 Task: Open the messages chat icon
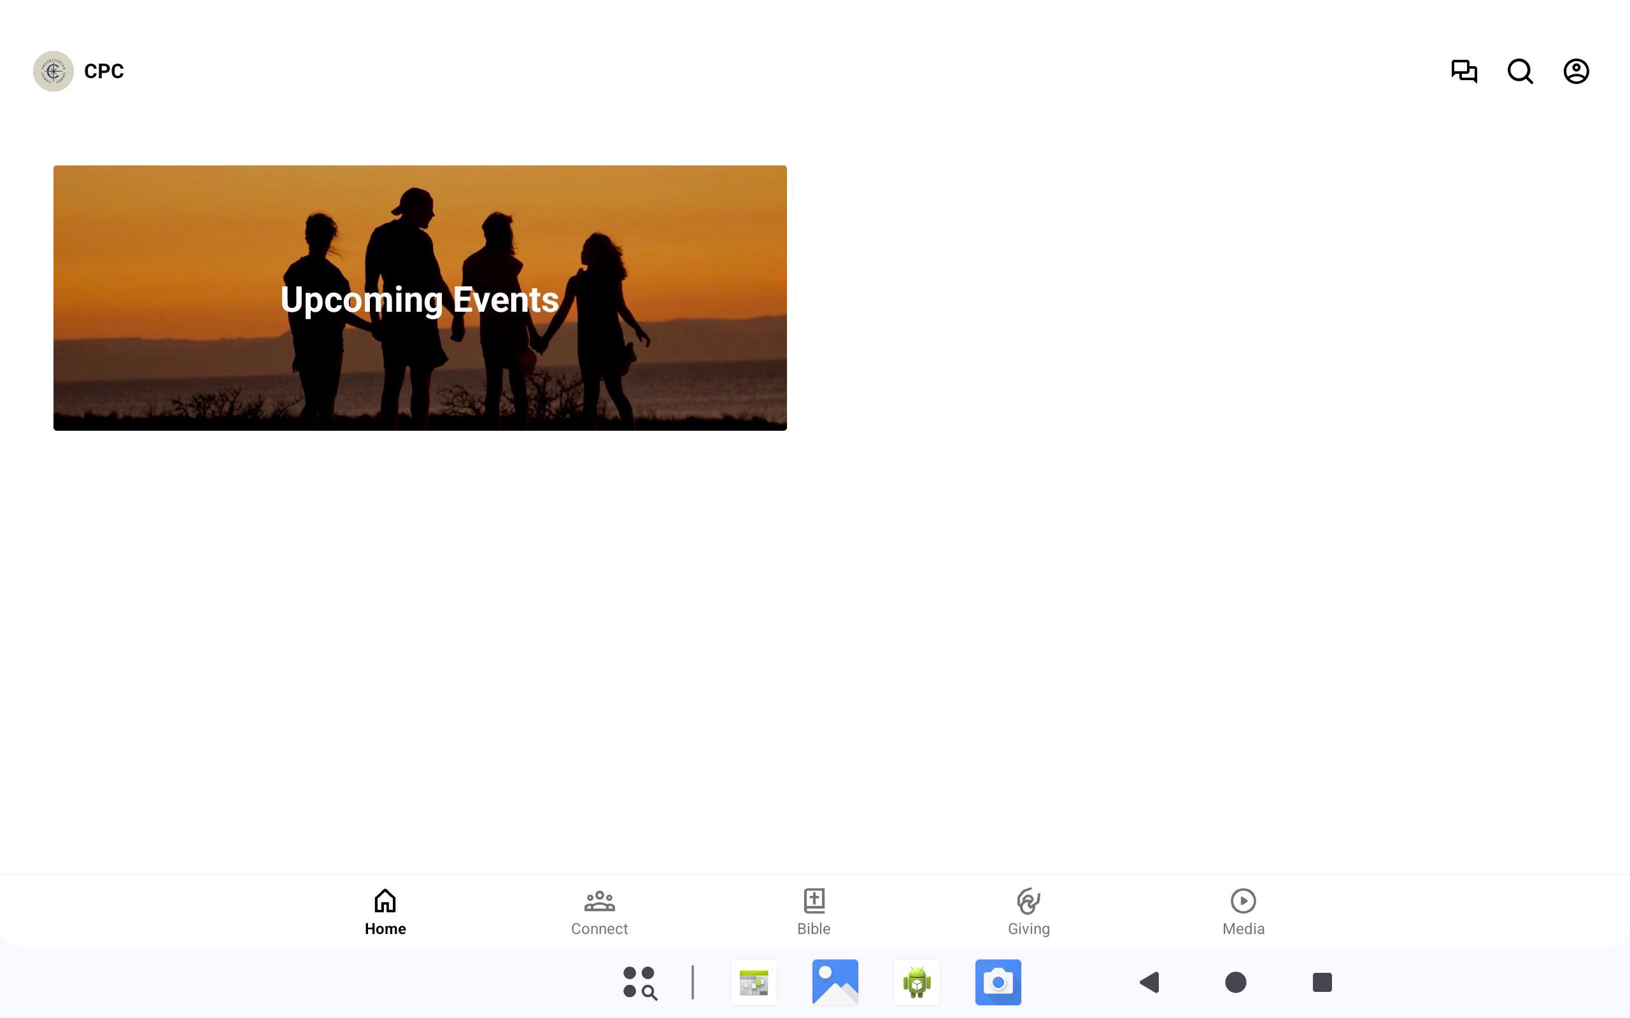tap(1464, 71)
